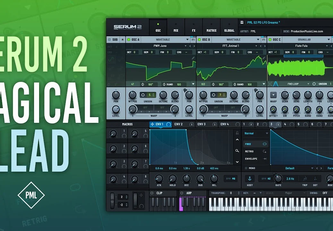The height and width of the screenshot is (231, 333).
Task: Open the OSC B wavetable pencil editor
Action: pyautogui.click(x=264, y=58)
